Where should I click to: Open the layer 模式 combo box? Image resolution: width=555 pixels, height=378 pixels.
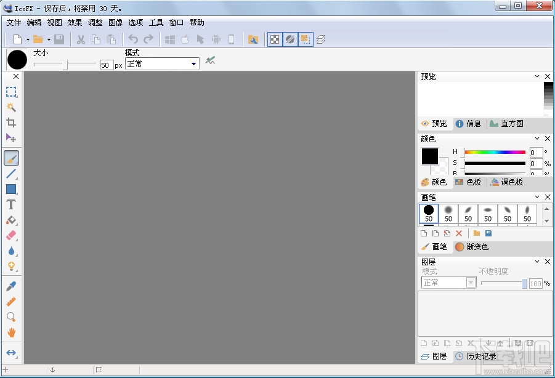[449, 282]
